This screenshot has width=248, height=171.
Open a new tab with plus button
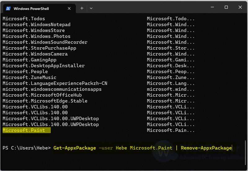[x=82, y=8]
